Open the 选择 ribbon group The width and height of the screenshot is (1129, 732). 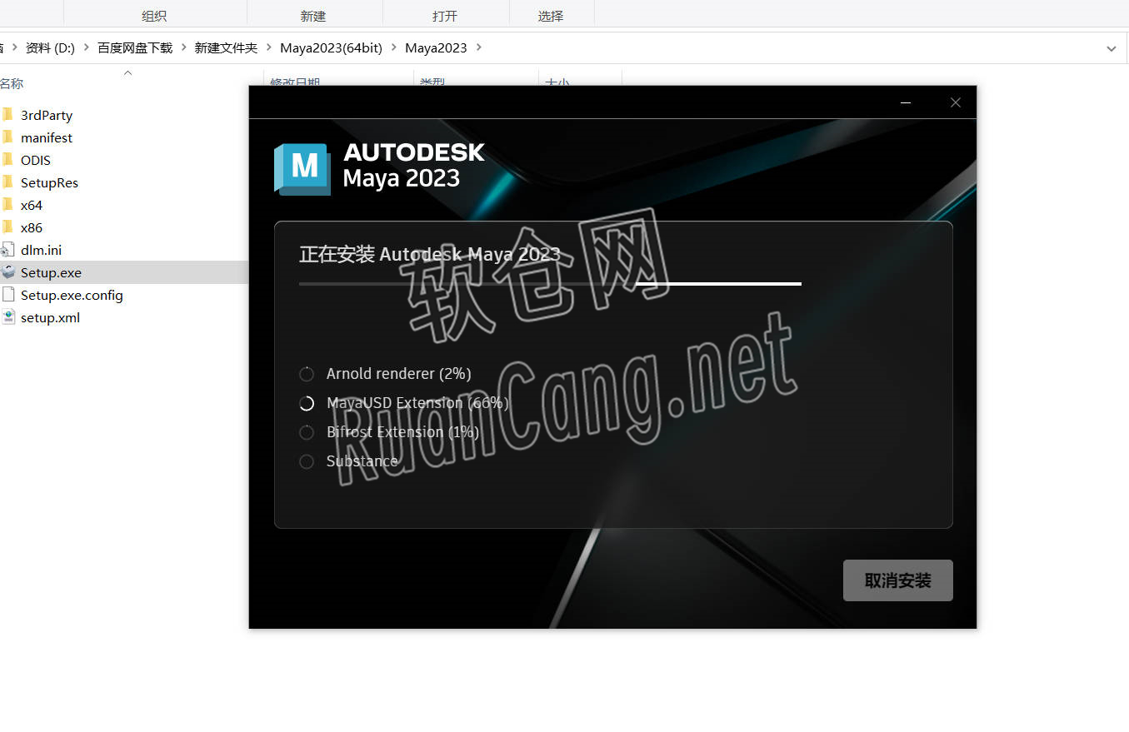[x=551, y=16]
